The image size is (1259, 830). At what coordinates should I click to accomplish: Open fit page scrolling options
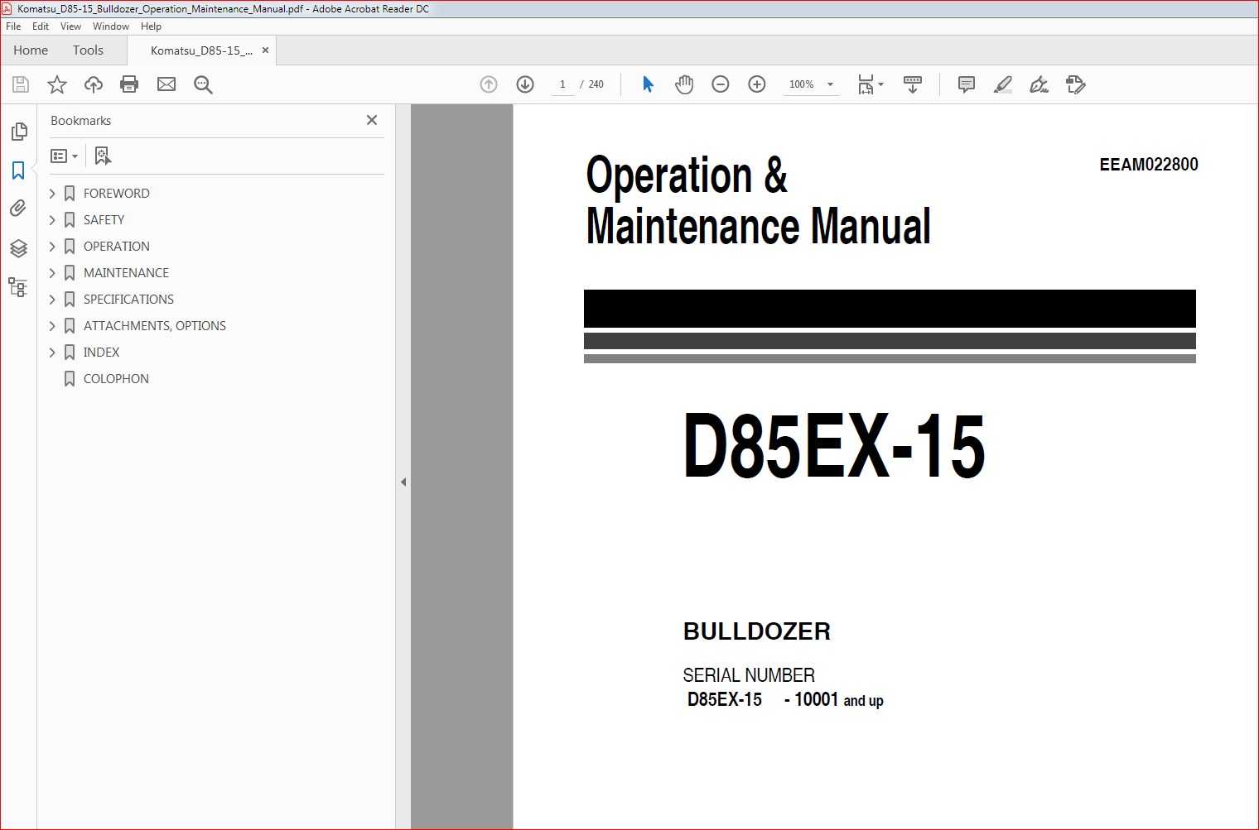pos(871,84)
